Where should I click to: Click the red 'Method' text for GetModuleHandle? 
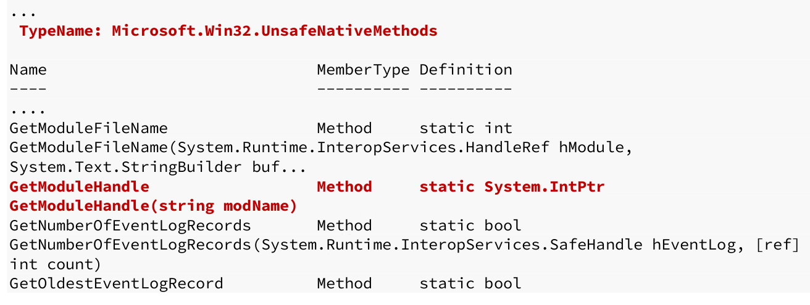[x=344, y=187]
